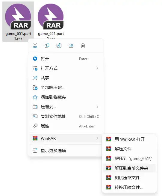Viewport: 162px width, 196px height.
Task: Expand the 打开方式 chevron arrow
Action: [x=97, y=68]
